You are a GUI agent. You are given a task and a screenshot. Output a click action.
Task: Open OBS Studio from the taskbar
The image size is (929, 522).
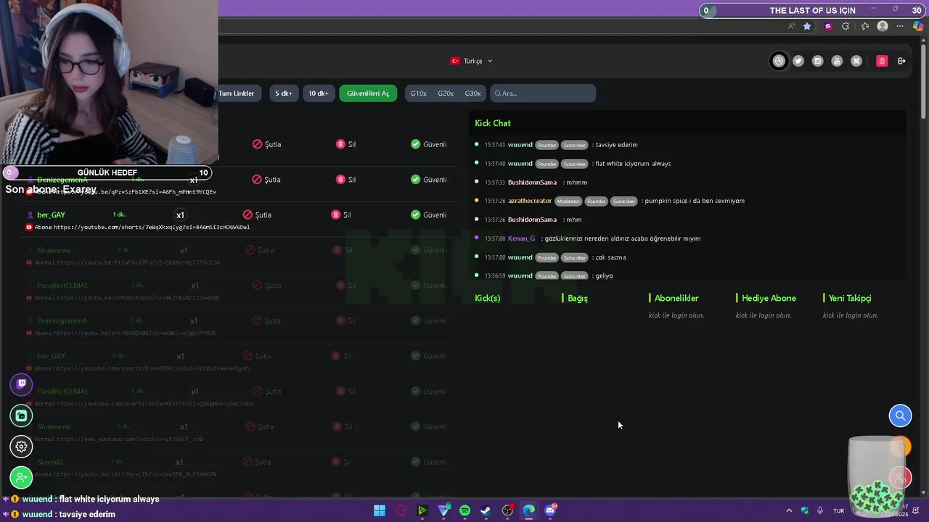pos(507,510)
